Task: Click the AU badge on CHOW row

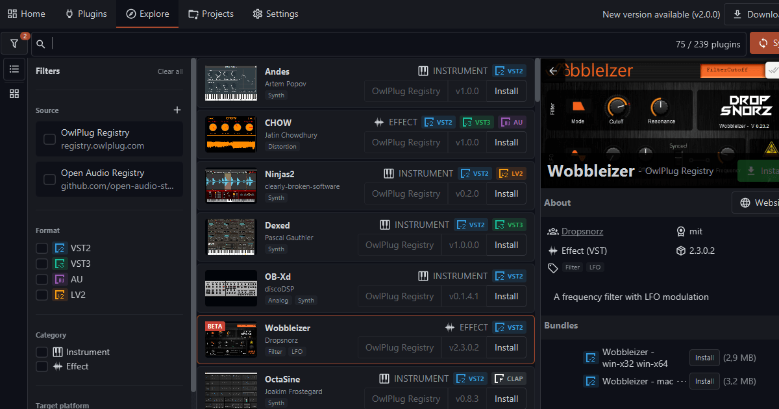Action: [x=512, y=122]
